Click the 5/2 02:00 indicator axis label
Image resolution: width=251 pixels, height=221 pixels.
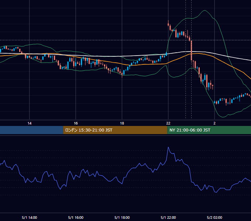214,217
